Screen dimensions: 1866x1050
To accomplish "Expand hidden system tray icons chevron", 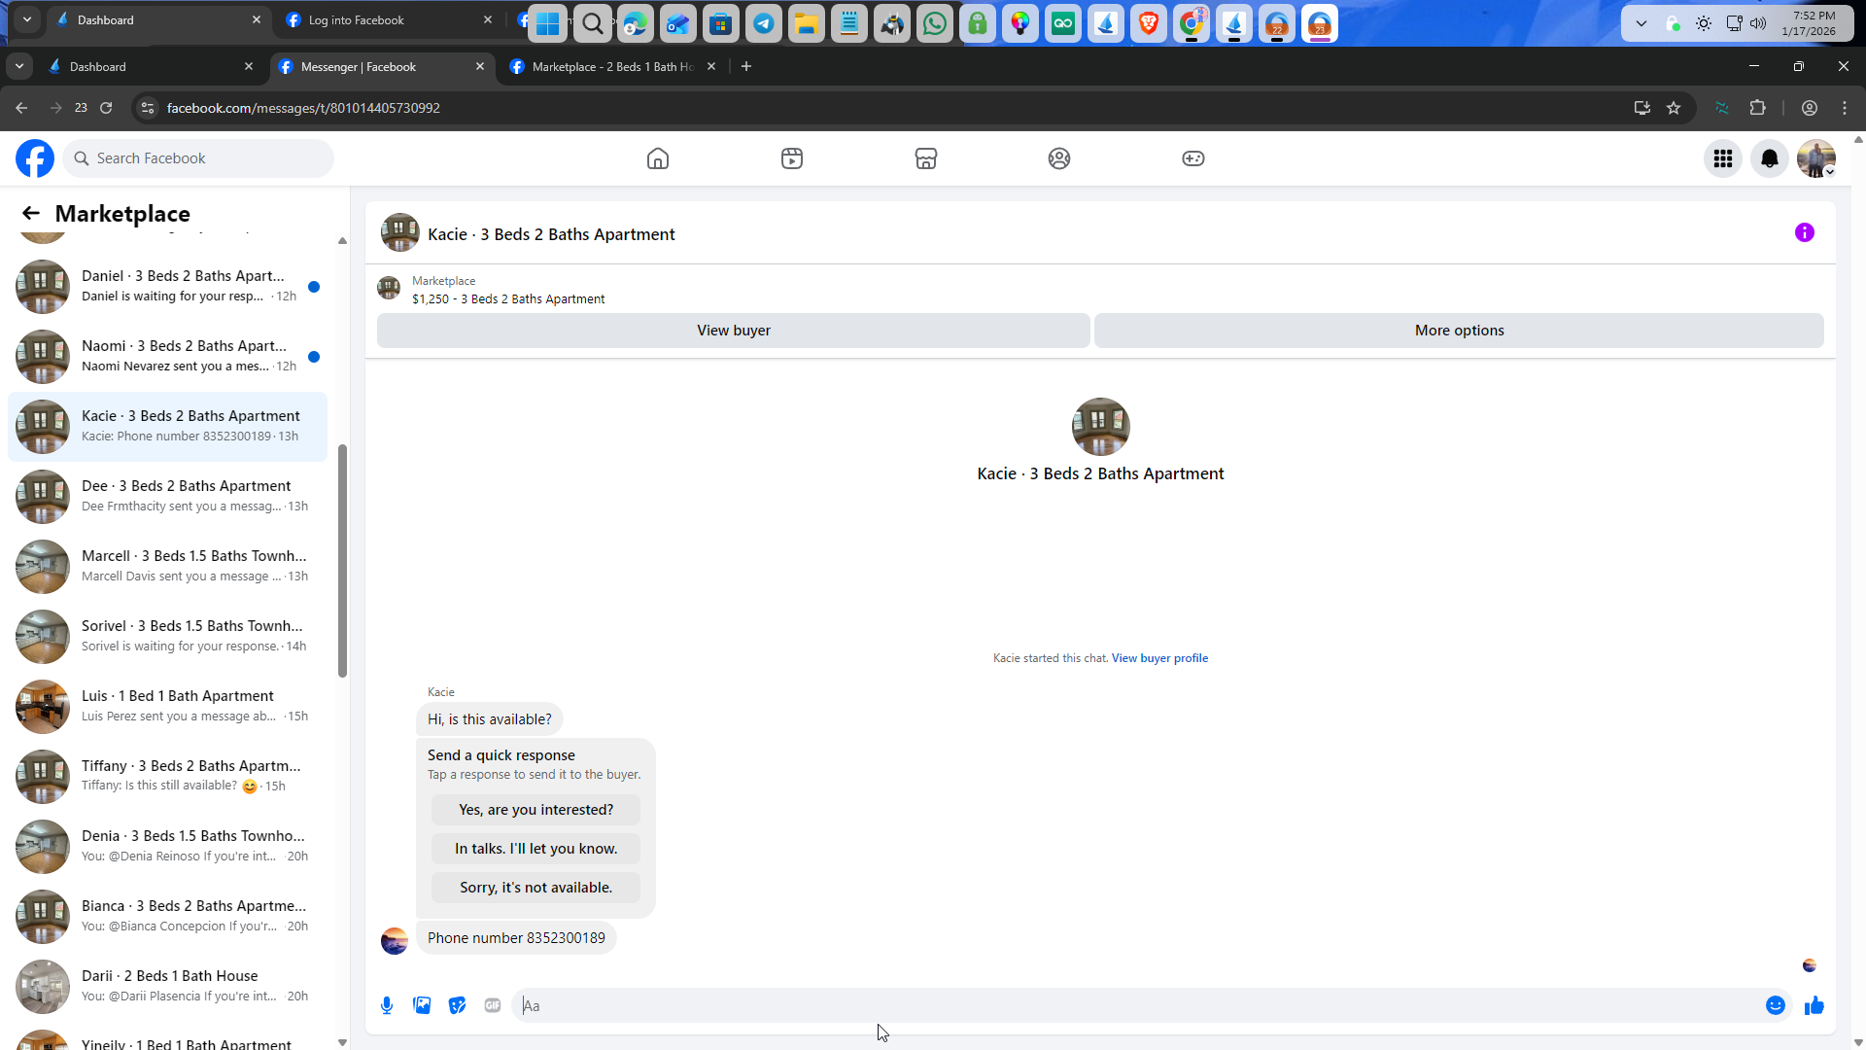I will 1641,23.
